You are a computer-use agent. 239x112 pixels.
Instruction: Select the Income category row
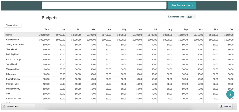(x=119, y=35)
